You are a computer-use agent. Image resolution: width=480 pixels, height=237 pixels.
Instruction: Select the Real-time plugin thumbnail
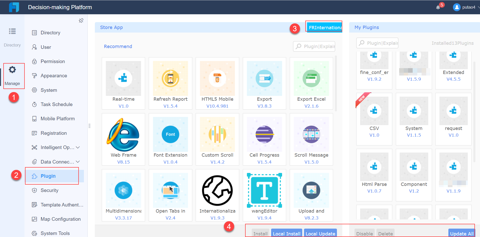point(123,78)
